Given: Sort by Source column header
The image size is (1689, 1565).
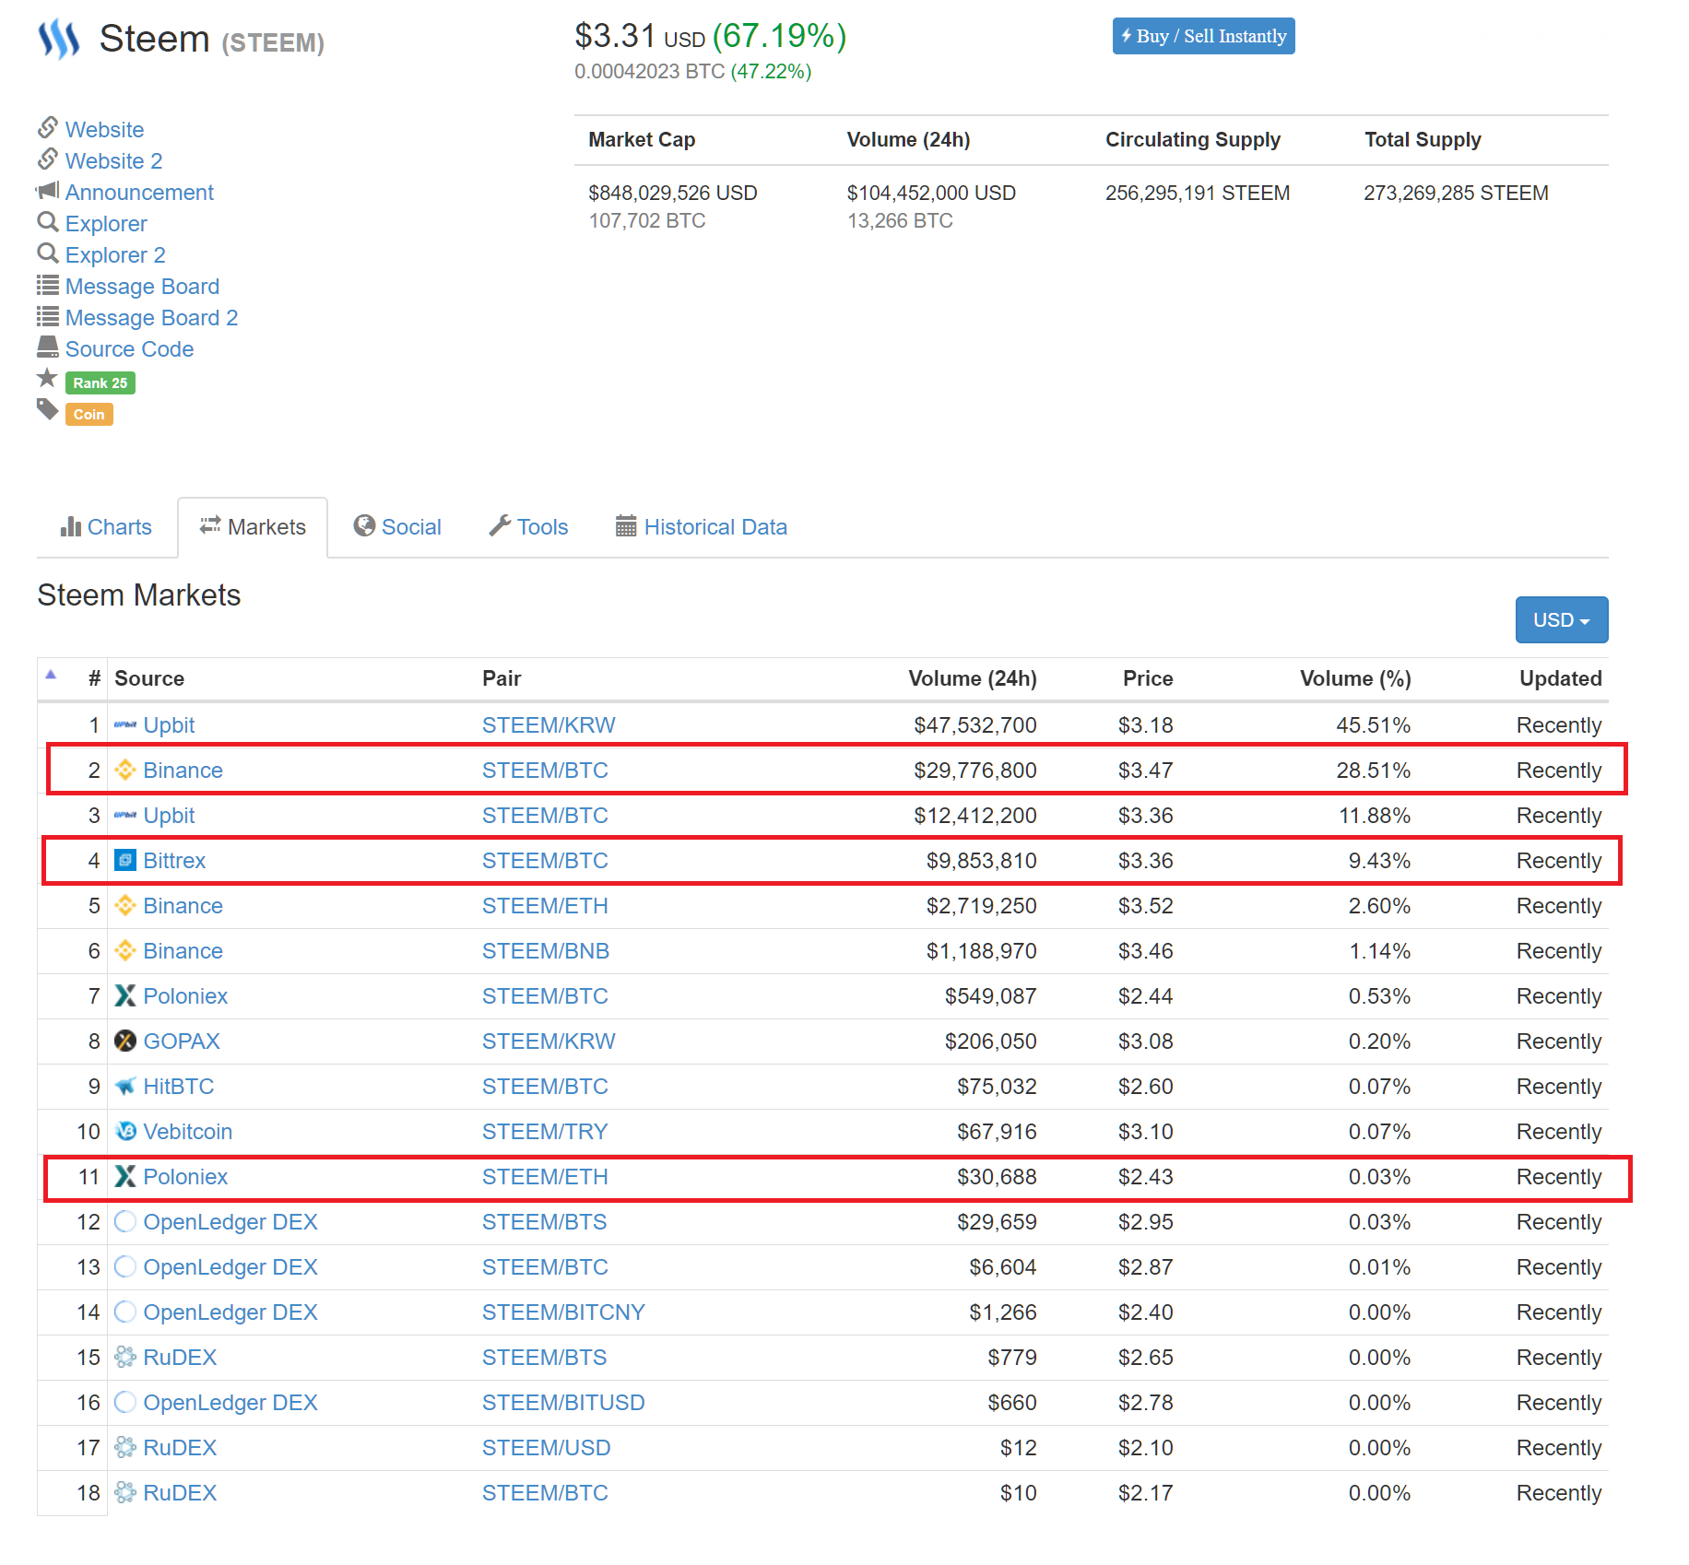Looking at the screenshot, I should [149, 679].
